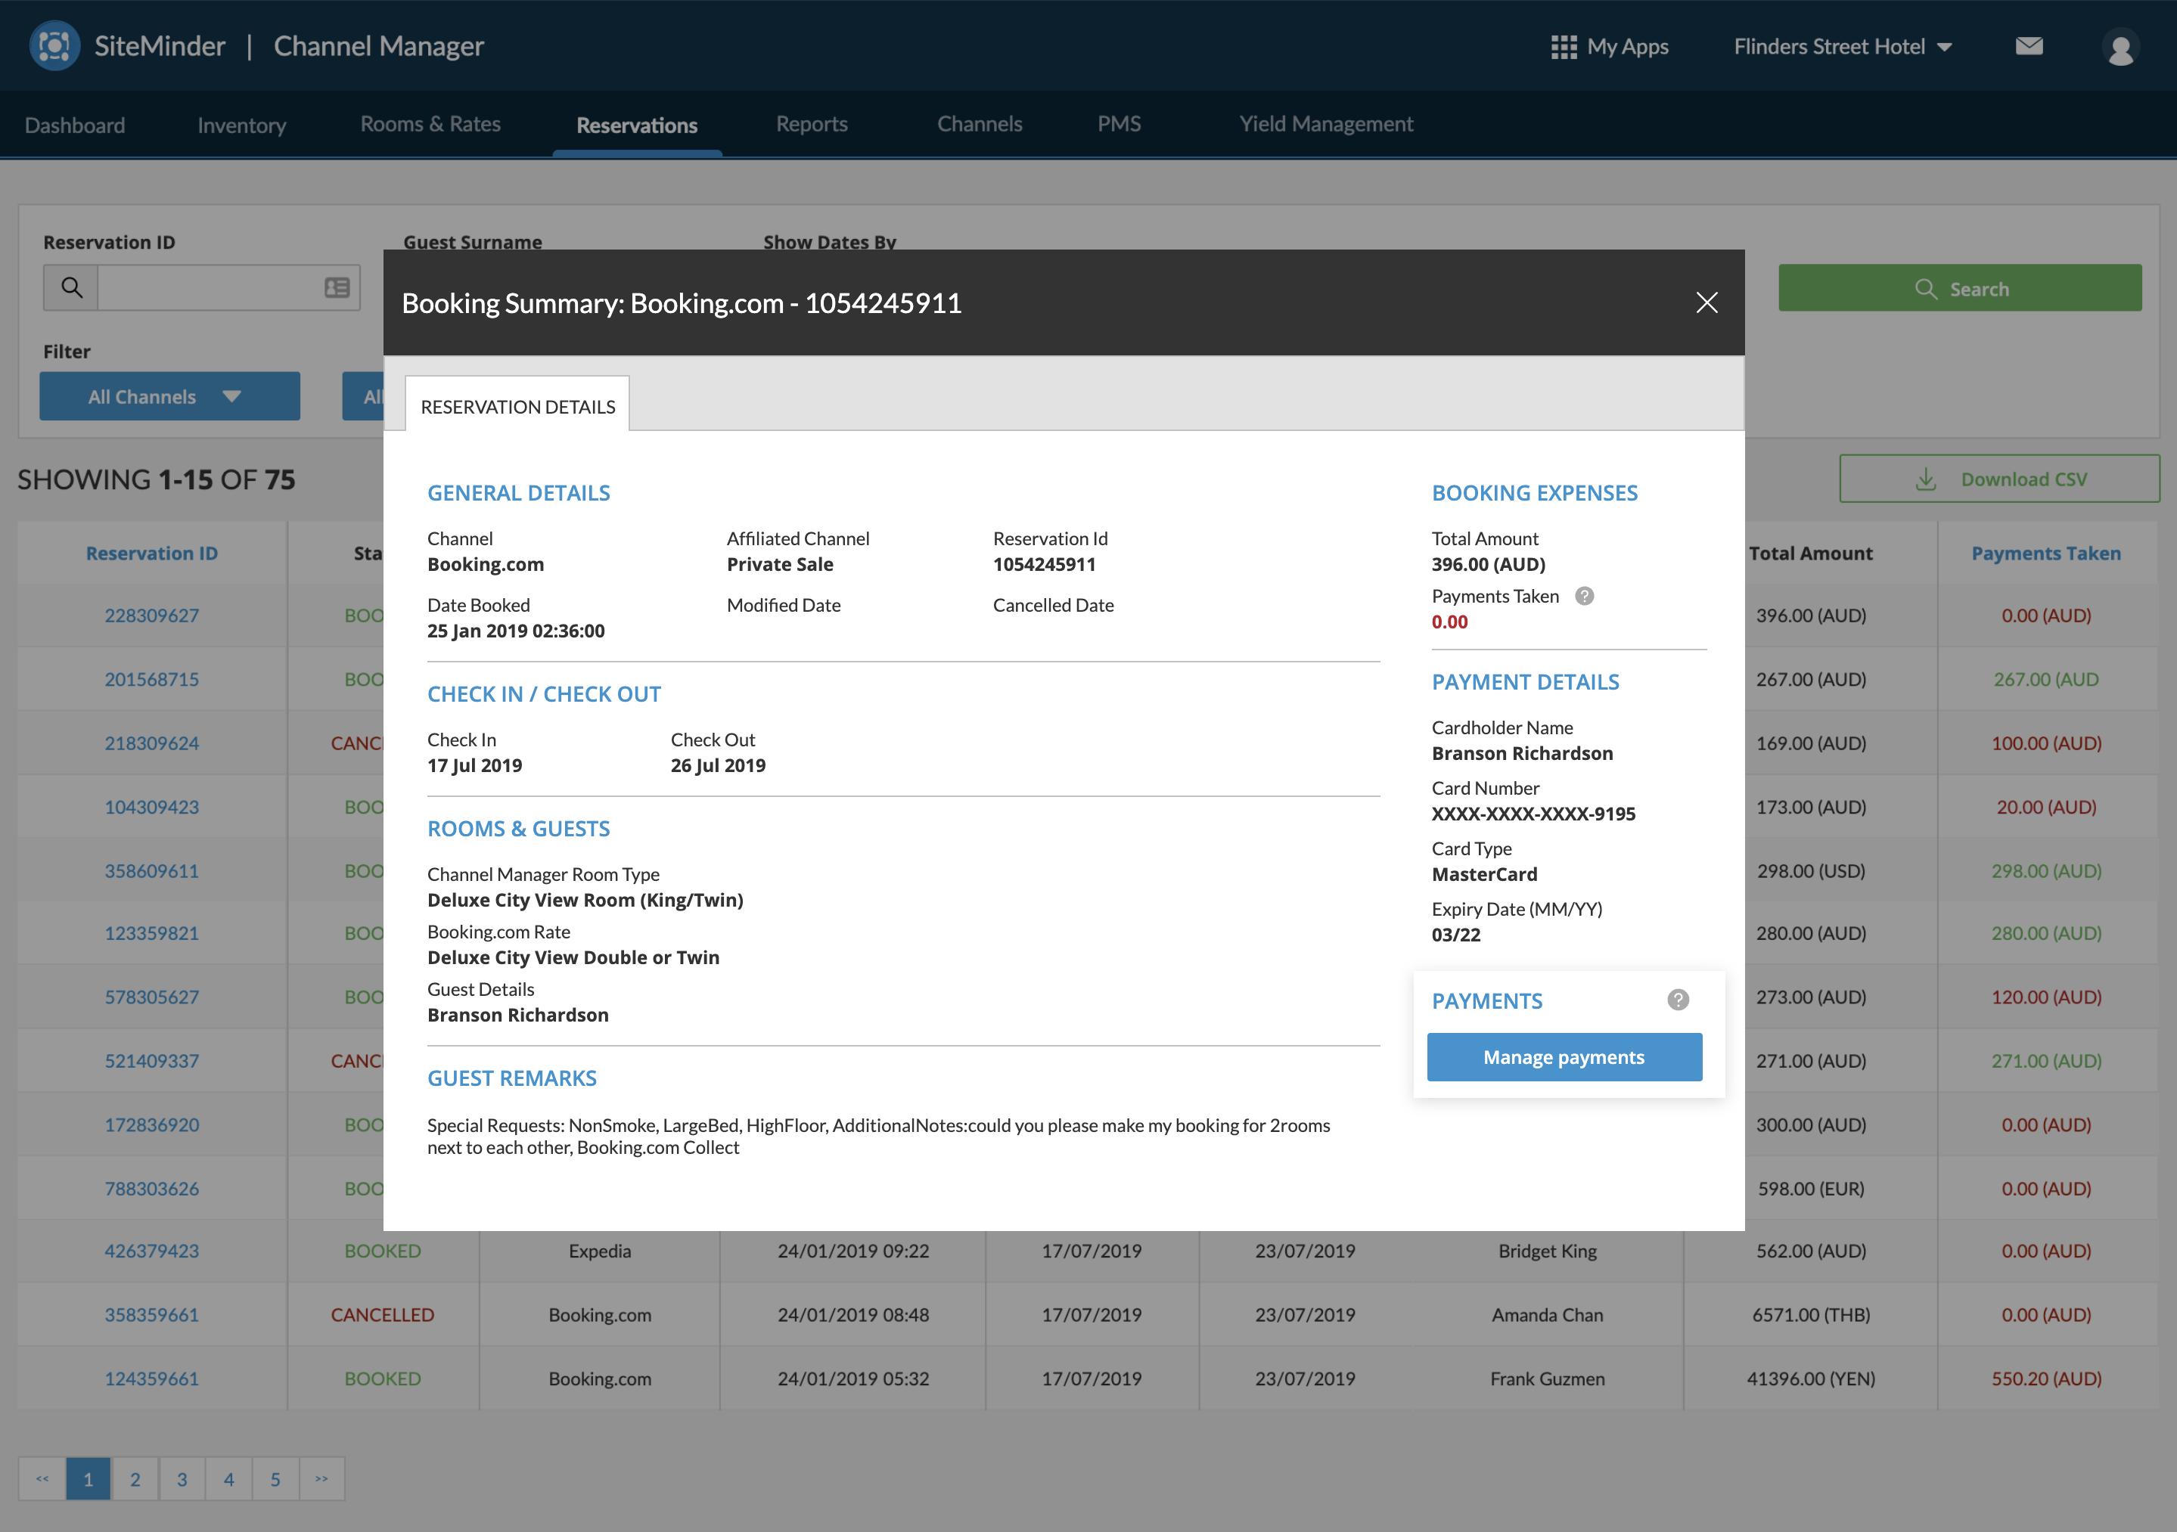Select the Reservations tab

(x=637, y=125)
